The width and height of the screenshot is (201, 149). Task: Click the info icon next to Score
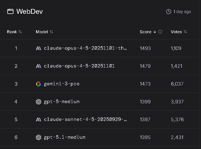(160, 32)
